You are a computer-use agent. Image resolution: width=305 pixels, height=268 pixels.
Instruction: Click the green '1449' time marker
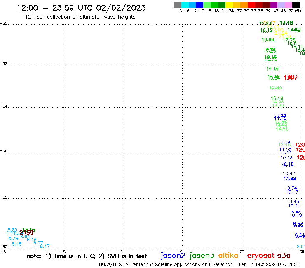294,30
